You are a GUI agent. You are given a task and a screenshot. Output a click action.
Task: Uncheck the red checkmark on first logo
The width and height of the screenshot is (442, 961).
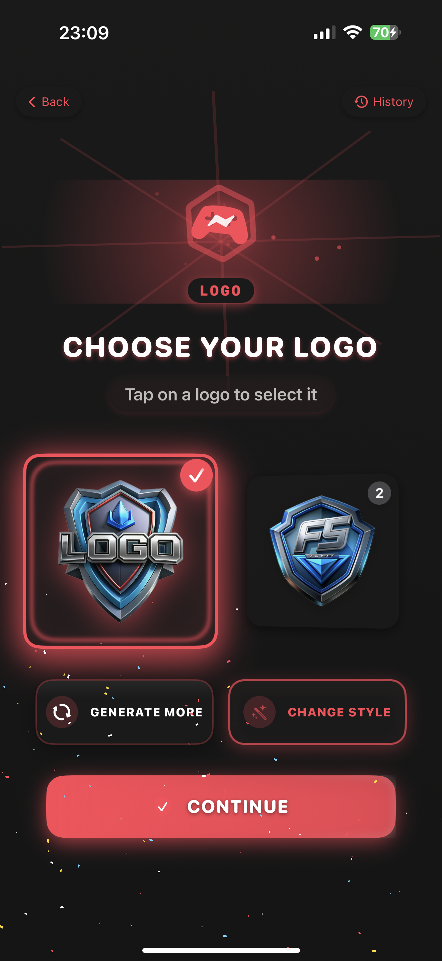[197, 475]
